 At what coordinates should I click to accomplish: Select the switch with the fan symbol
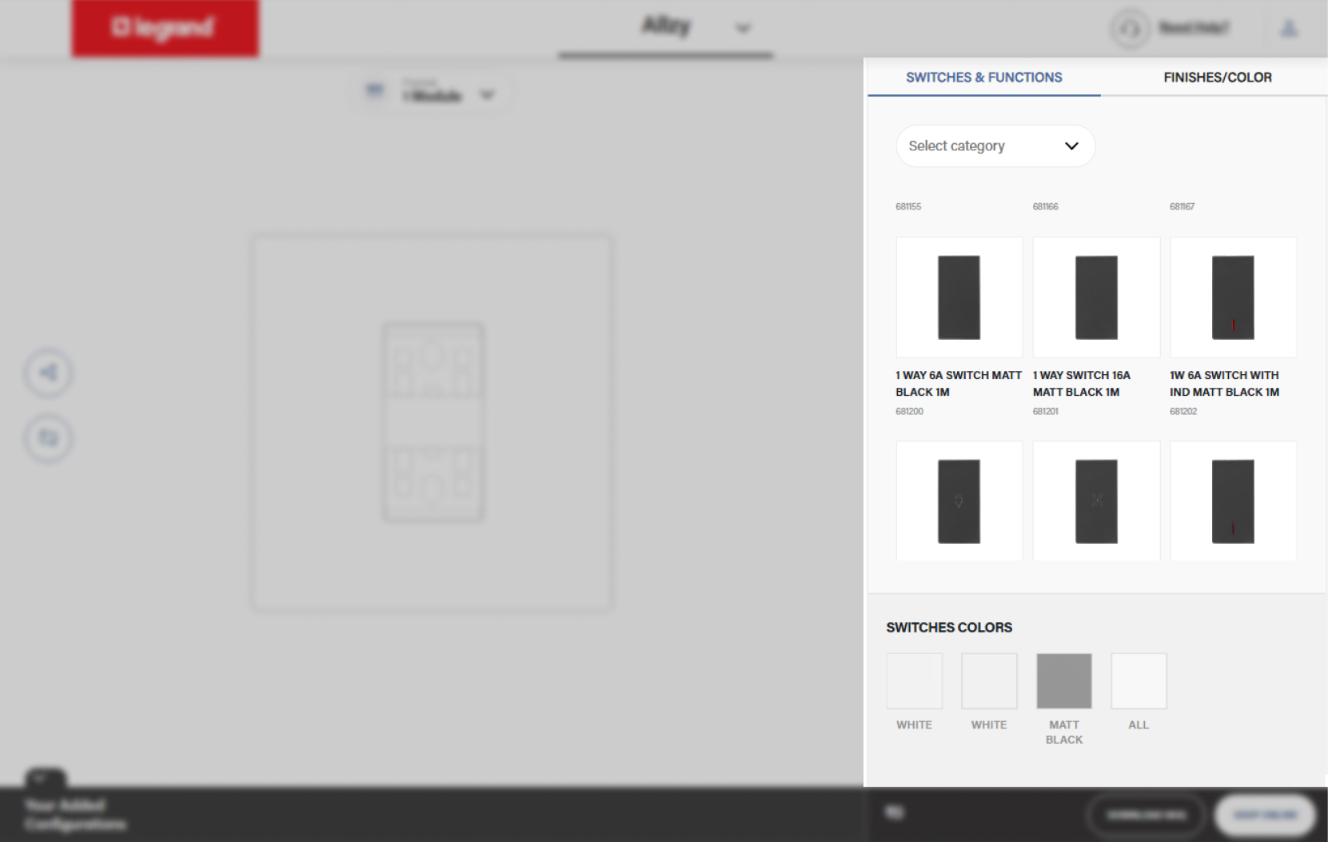click(1095, 501)
